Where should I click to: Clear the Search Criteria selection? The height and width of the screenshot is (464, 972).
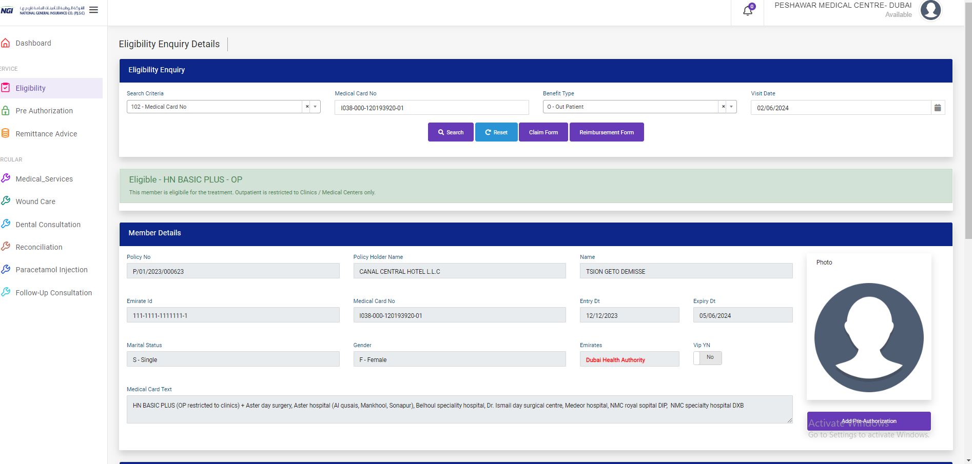(x=307, y=107)
